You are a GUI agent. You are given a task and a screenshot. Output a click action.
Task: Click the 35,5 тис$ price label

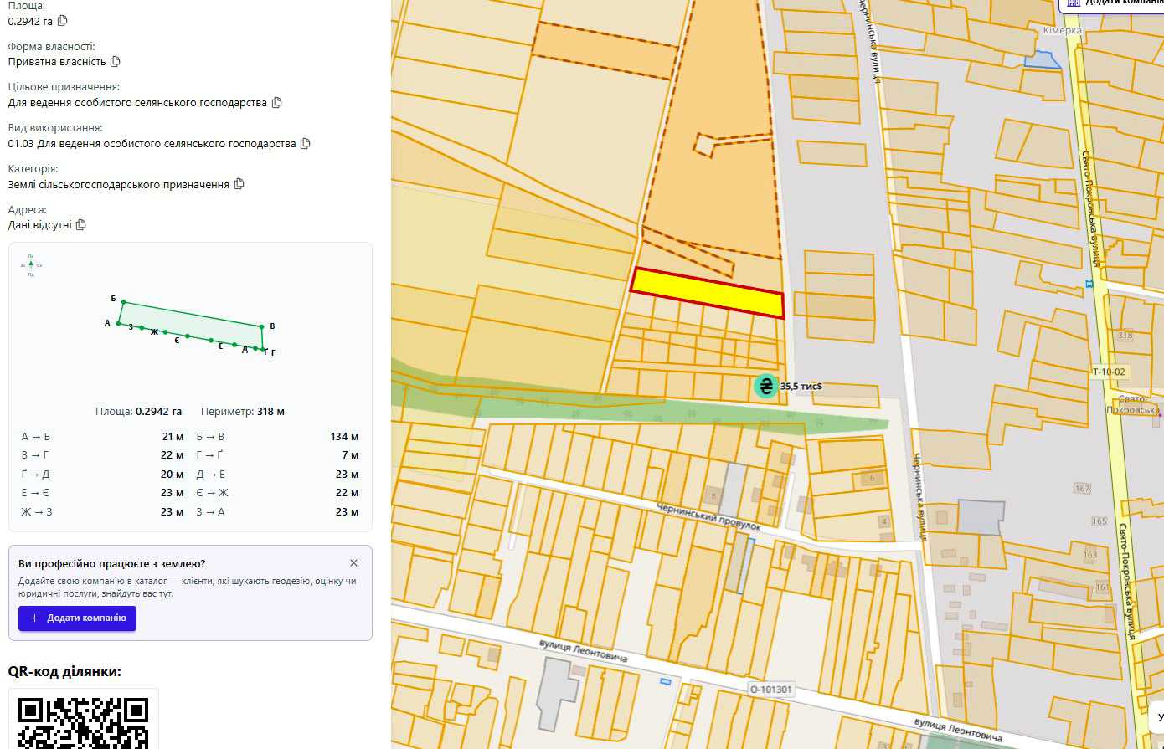click(x=801, y=387)
